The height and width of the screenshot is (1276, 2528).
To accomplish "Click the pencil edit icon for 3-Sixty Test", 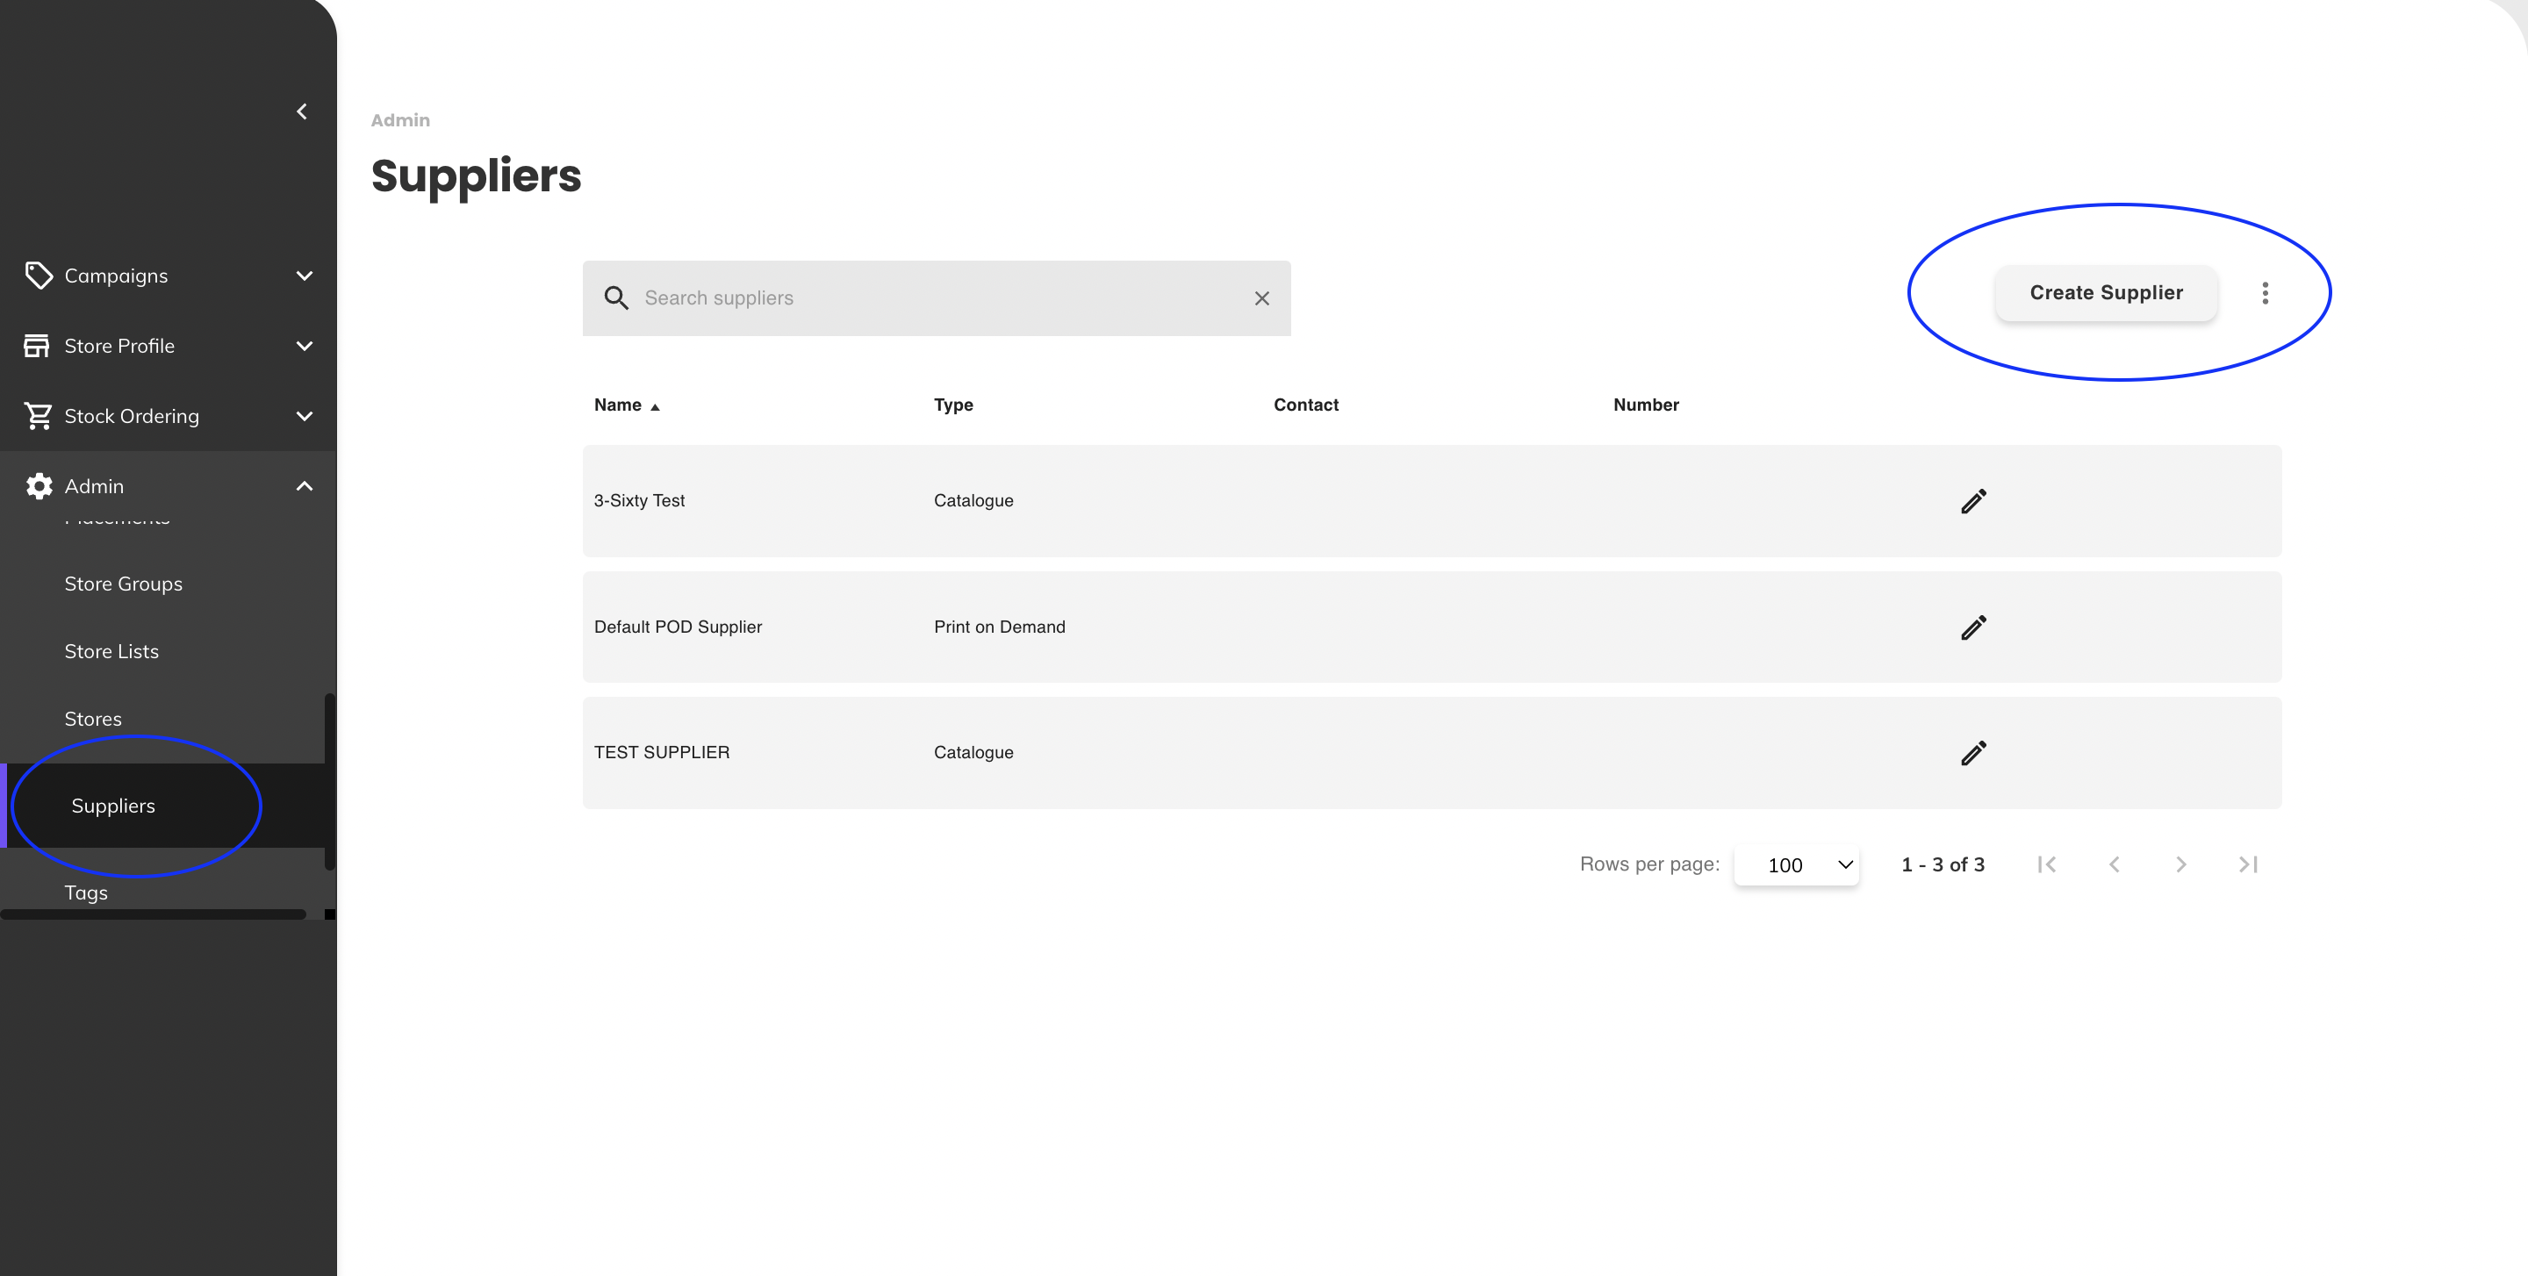I will pos(1972,501).
